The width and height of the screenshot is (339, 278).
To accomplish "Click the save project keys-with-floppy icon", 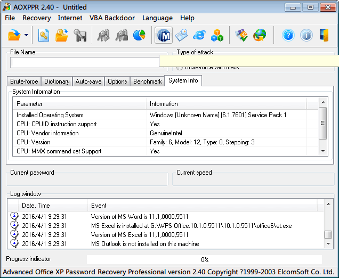I will point(80,35).
